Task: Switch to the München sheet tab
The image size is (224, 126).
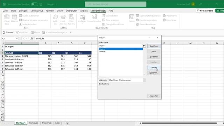Action: [x=47, y=123]
